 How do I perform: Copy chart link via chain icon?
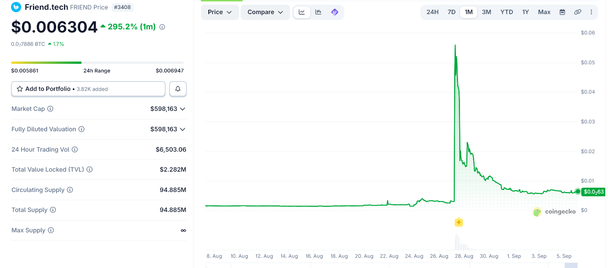[577, 12]
